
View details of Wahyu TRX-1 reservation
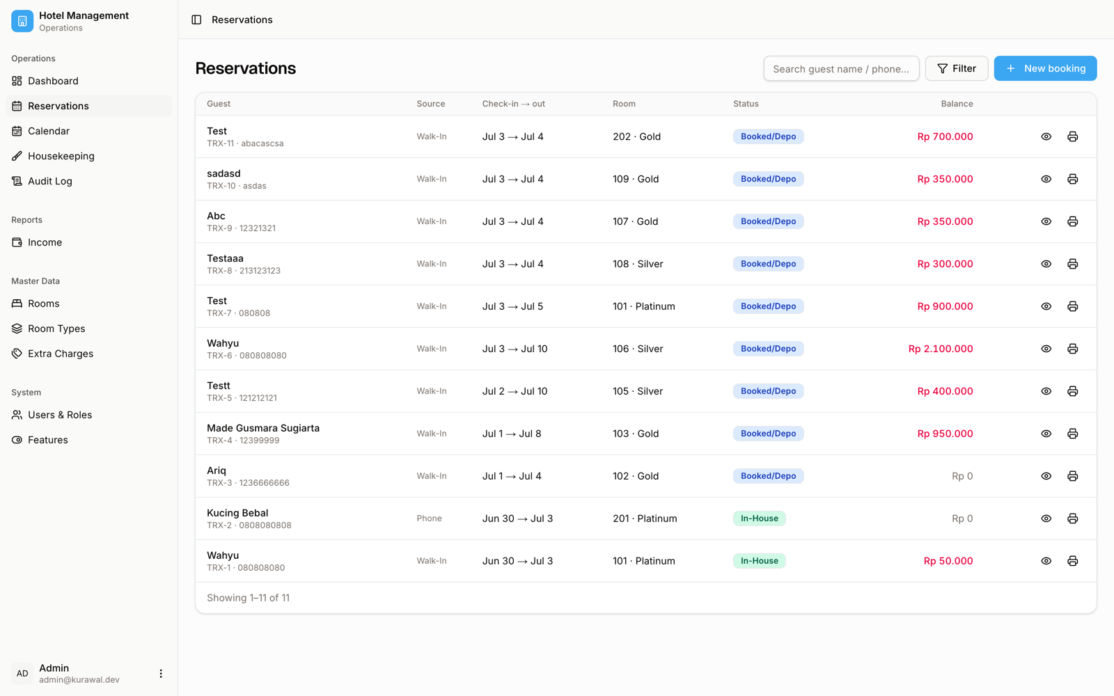(1046, 561)
